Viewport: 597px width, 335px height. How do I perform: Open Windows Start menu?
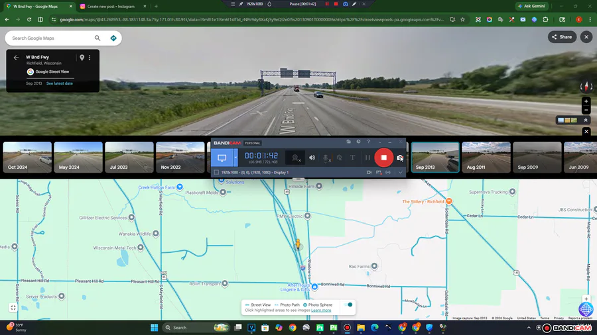click(x=154, y=328)
